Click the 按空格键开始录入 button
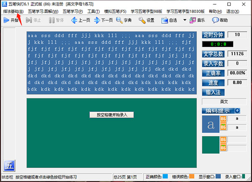Image resolution: width=252 pixels, height=182 pixels. (112, 115)
